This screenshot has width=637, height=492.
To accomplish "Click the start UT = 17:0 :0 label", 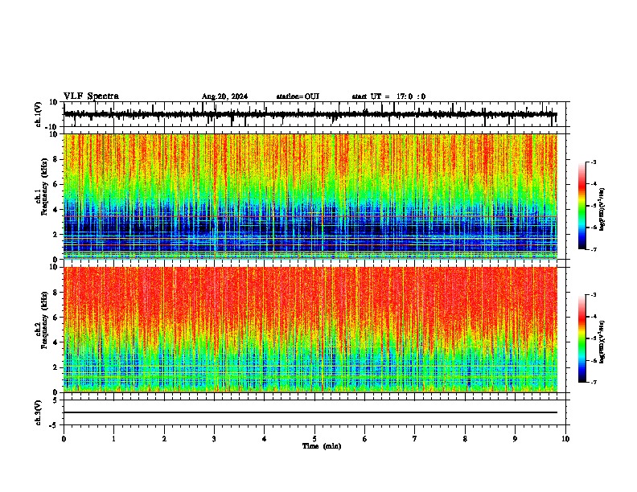I will tap(388, 96).
